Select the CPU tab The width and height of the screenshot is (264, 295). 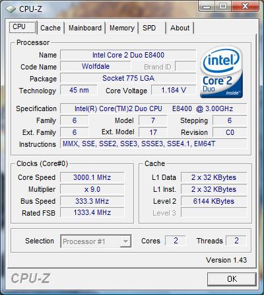click(x=22, y=27)
